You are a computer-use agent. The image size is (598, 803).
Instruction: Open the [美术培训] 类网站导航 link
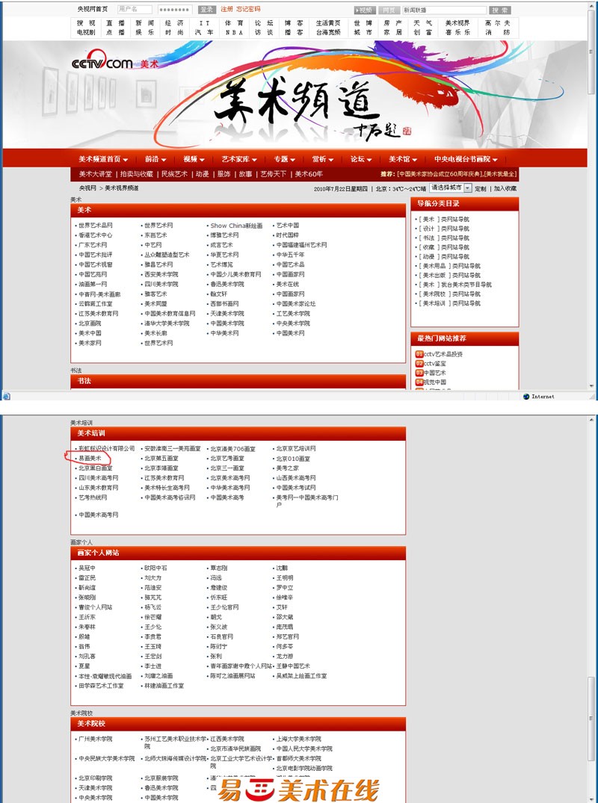[x=449, y=303]
